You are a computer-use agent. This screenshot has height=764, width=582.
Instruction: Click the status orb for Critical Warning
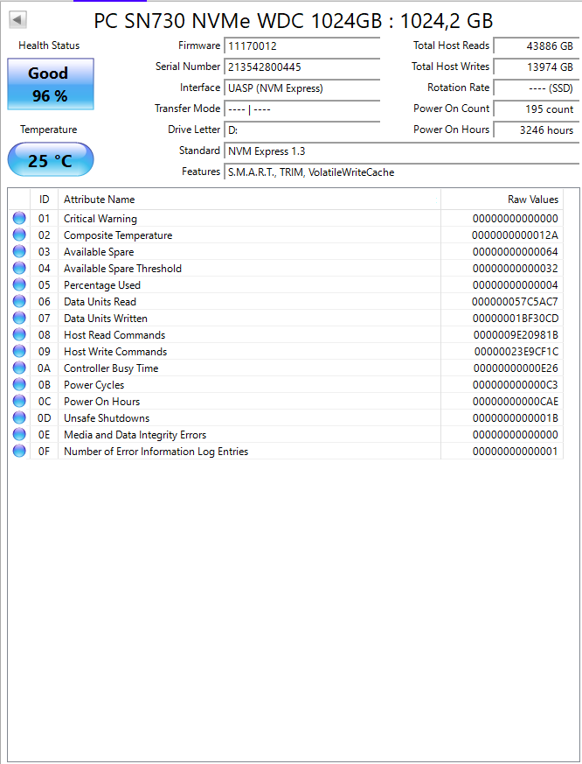19,218
